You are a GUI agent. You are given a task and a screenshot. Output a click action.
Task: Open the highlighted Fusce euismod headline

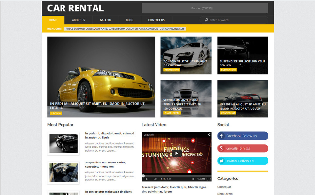click(x=125, y=29)
